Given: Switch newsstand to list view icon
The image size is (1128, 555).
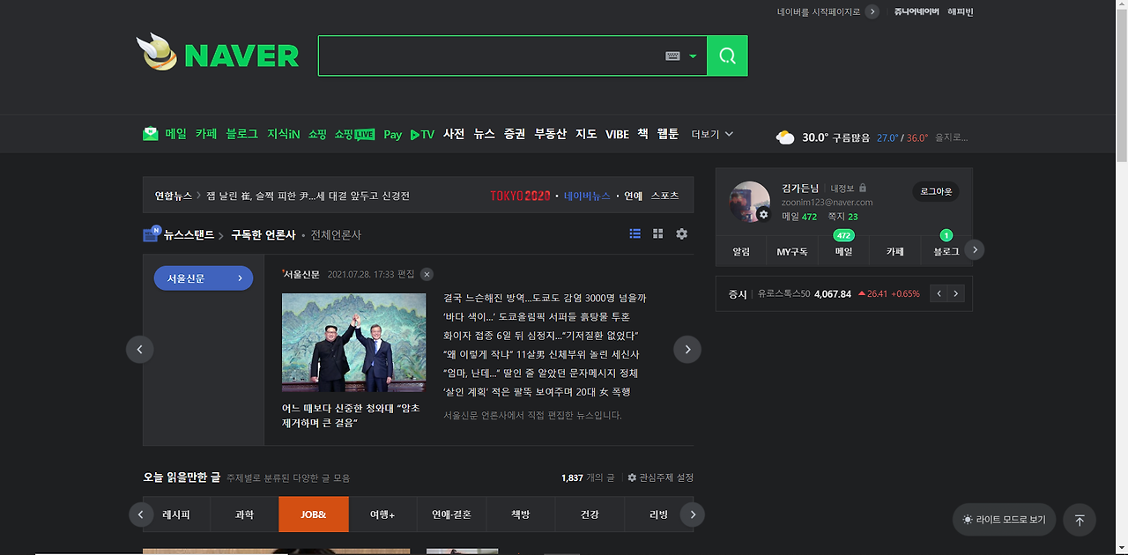Looking at the screenshot, I should (x=634, y=233).
